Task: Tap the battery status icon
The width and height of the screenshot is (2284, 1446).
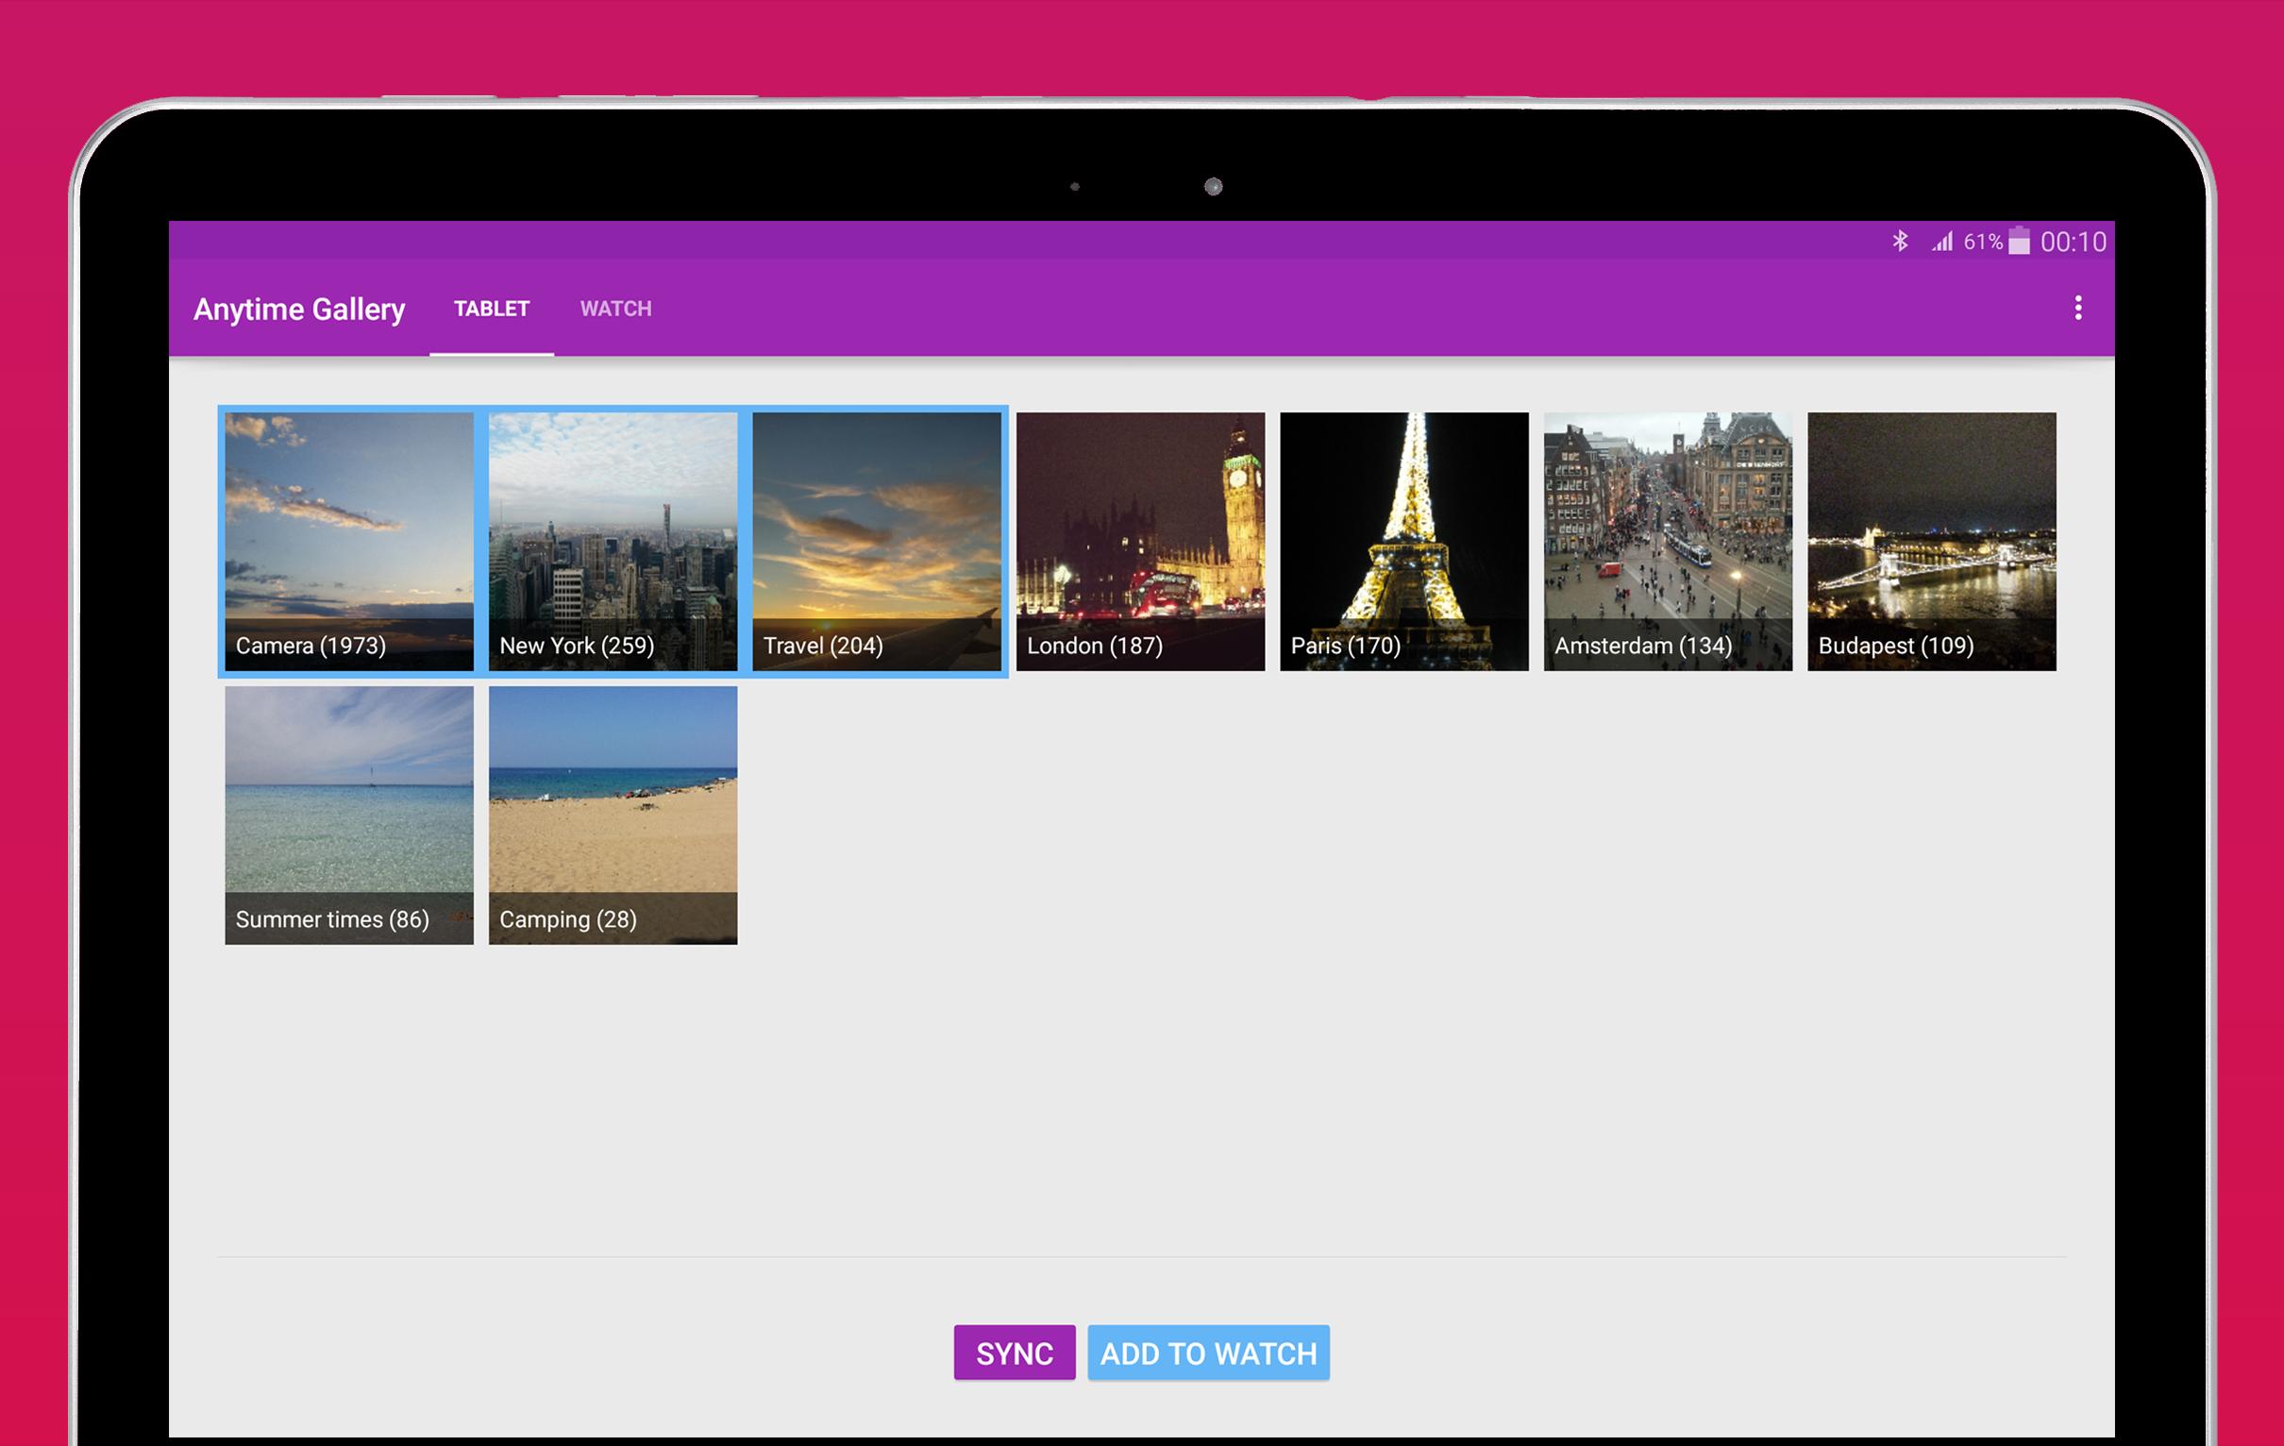Action: (x=2020, y=241)
